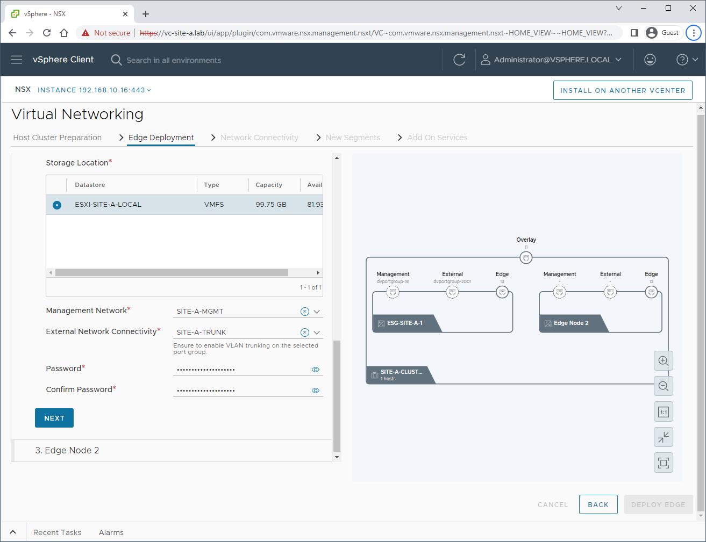Go to New Segments step
This screenshot has height=542, width=706.
pos(353,138)
